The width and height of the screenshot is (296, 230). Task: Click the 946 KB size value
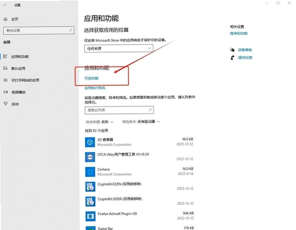[x=188, y=213]
